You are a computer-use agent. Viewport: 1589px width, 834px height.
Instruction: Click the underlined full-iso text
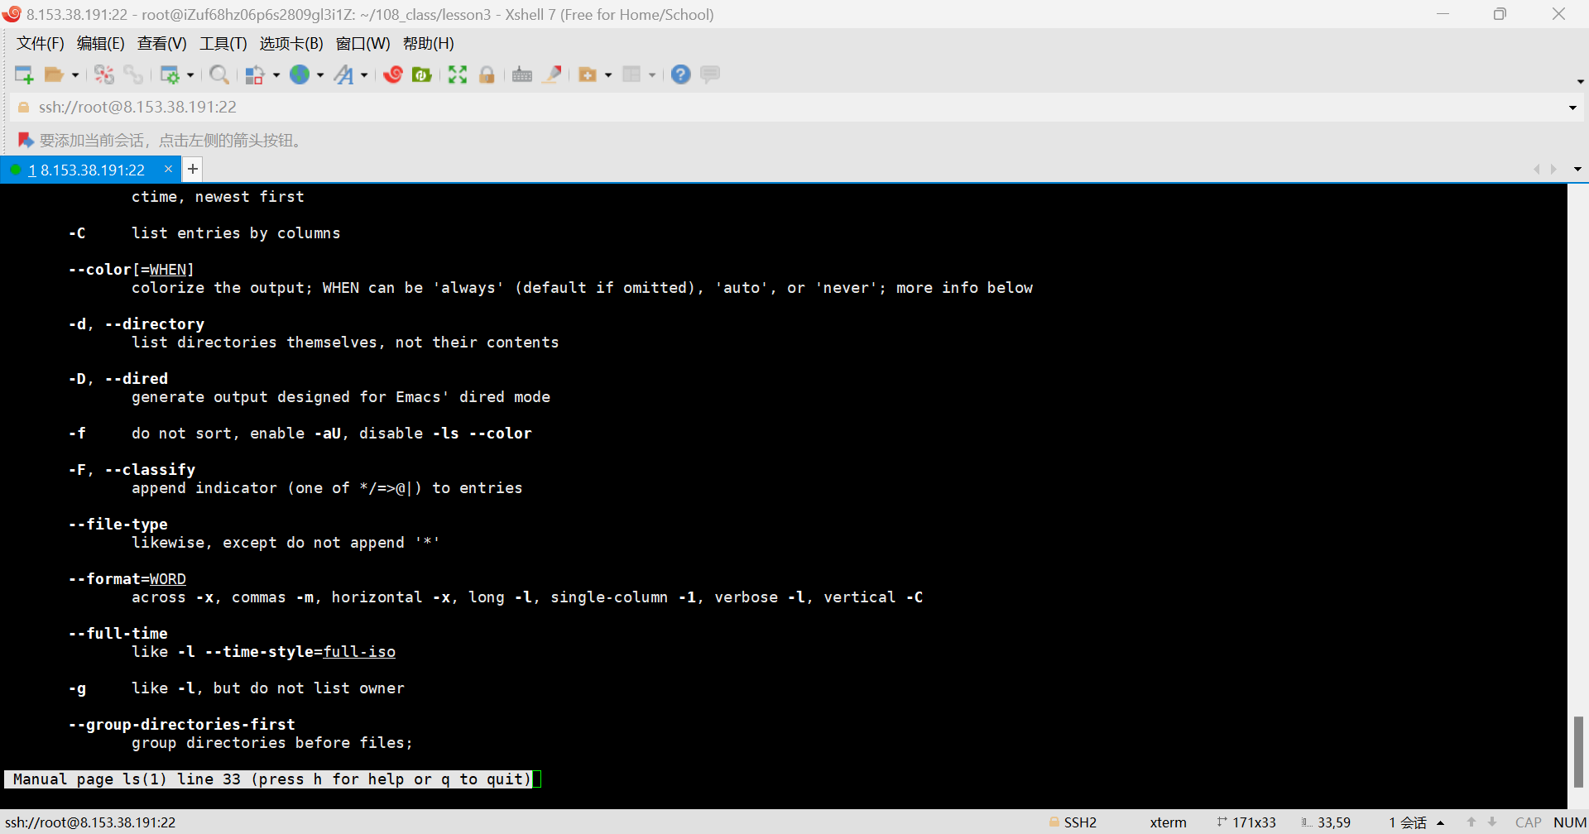(x=359, y=652)
